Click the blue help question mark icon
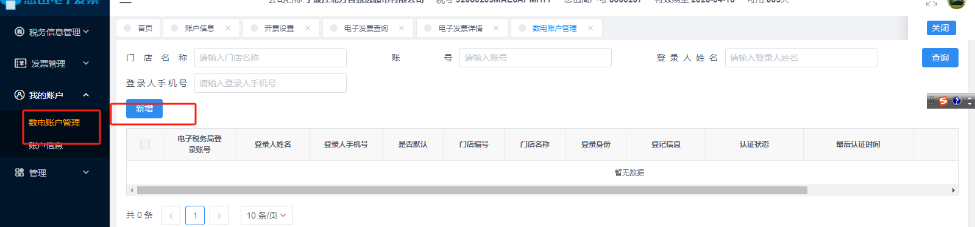This screenshot has width=975, height=227. 957,101
